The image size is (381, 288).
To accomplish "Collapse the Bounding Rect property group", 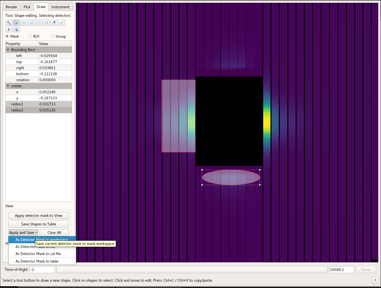I will point(8,50).
